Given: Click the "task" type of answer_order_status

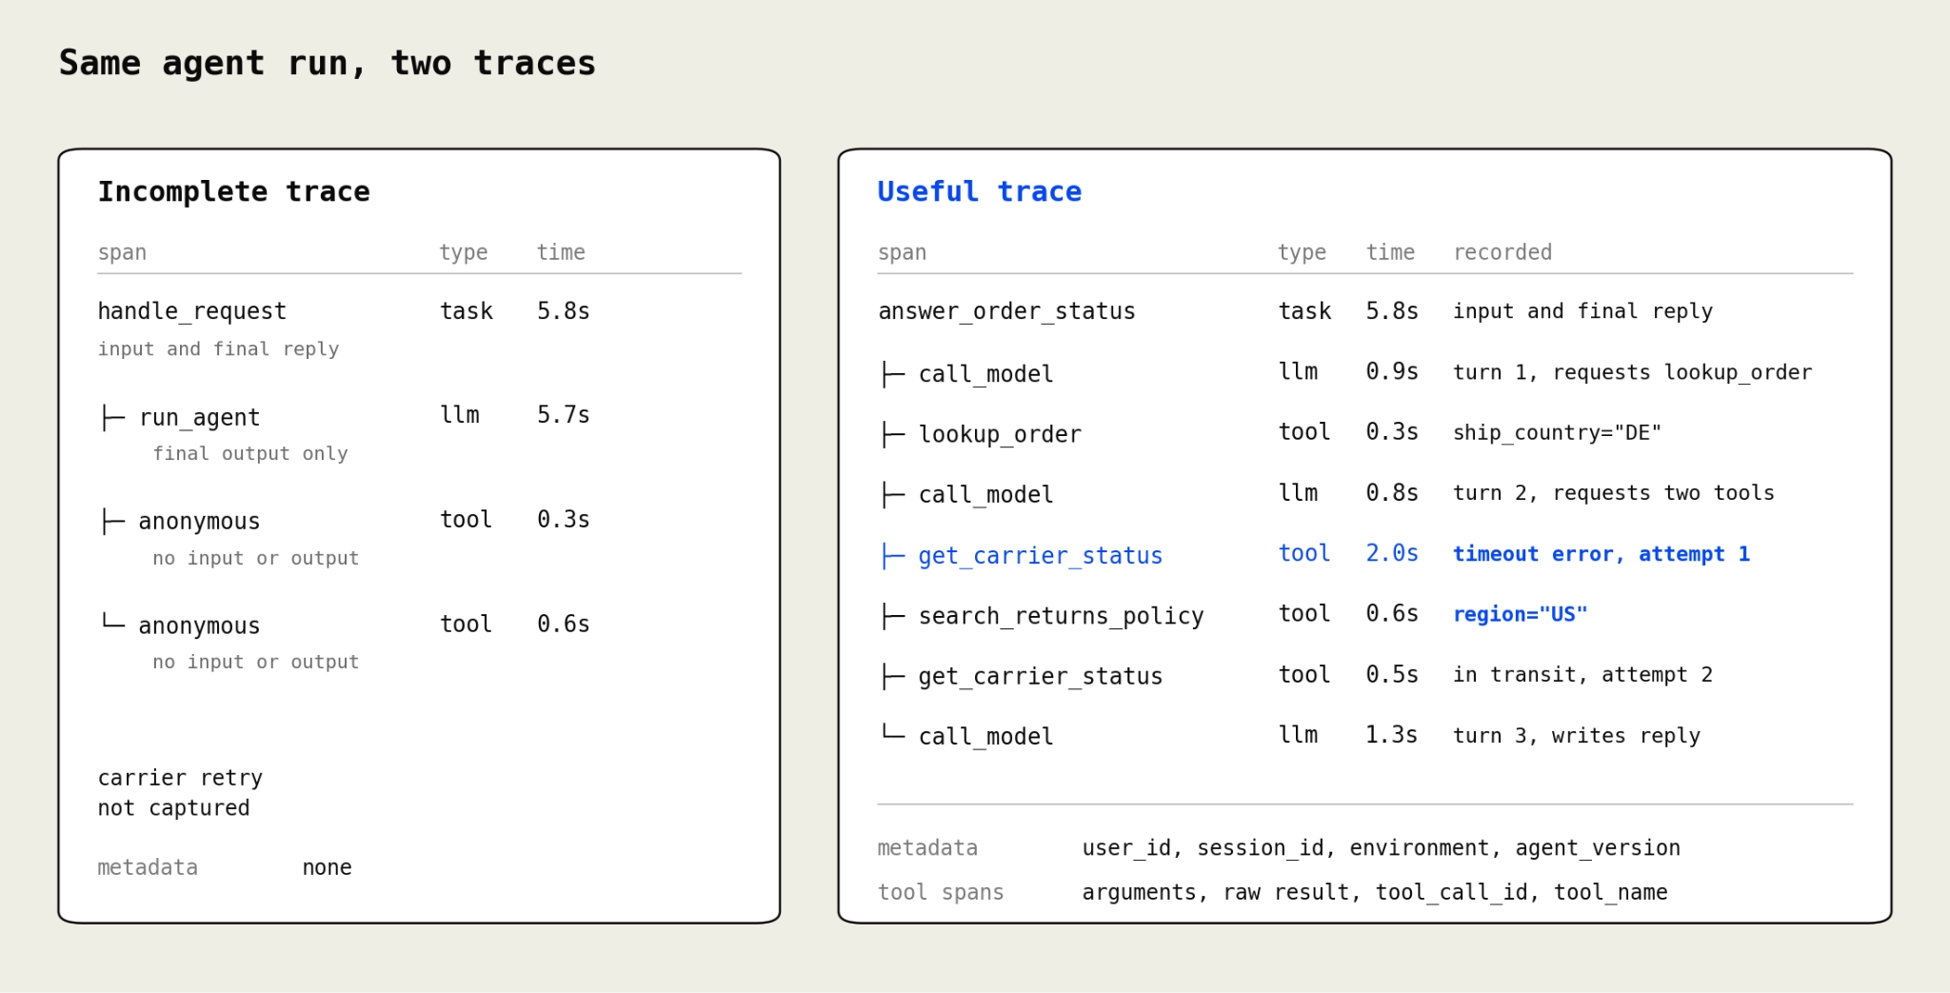Looking at the screenshot, I should pyautogui.click(x=1303, y=311).
